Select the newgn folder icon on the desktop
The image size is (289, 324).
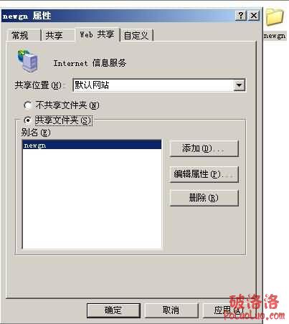275,16
